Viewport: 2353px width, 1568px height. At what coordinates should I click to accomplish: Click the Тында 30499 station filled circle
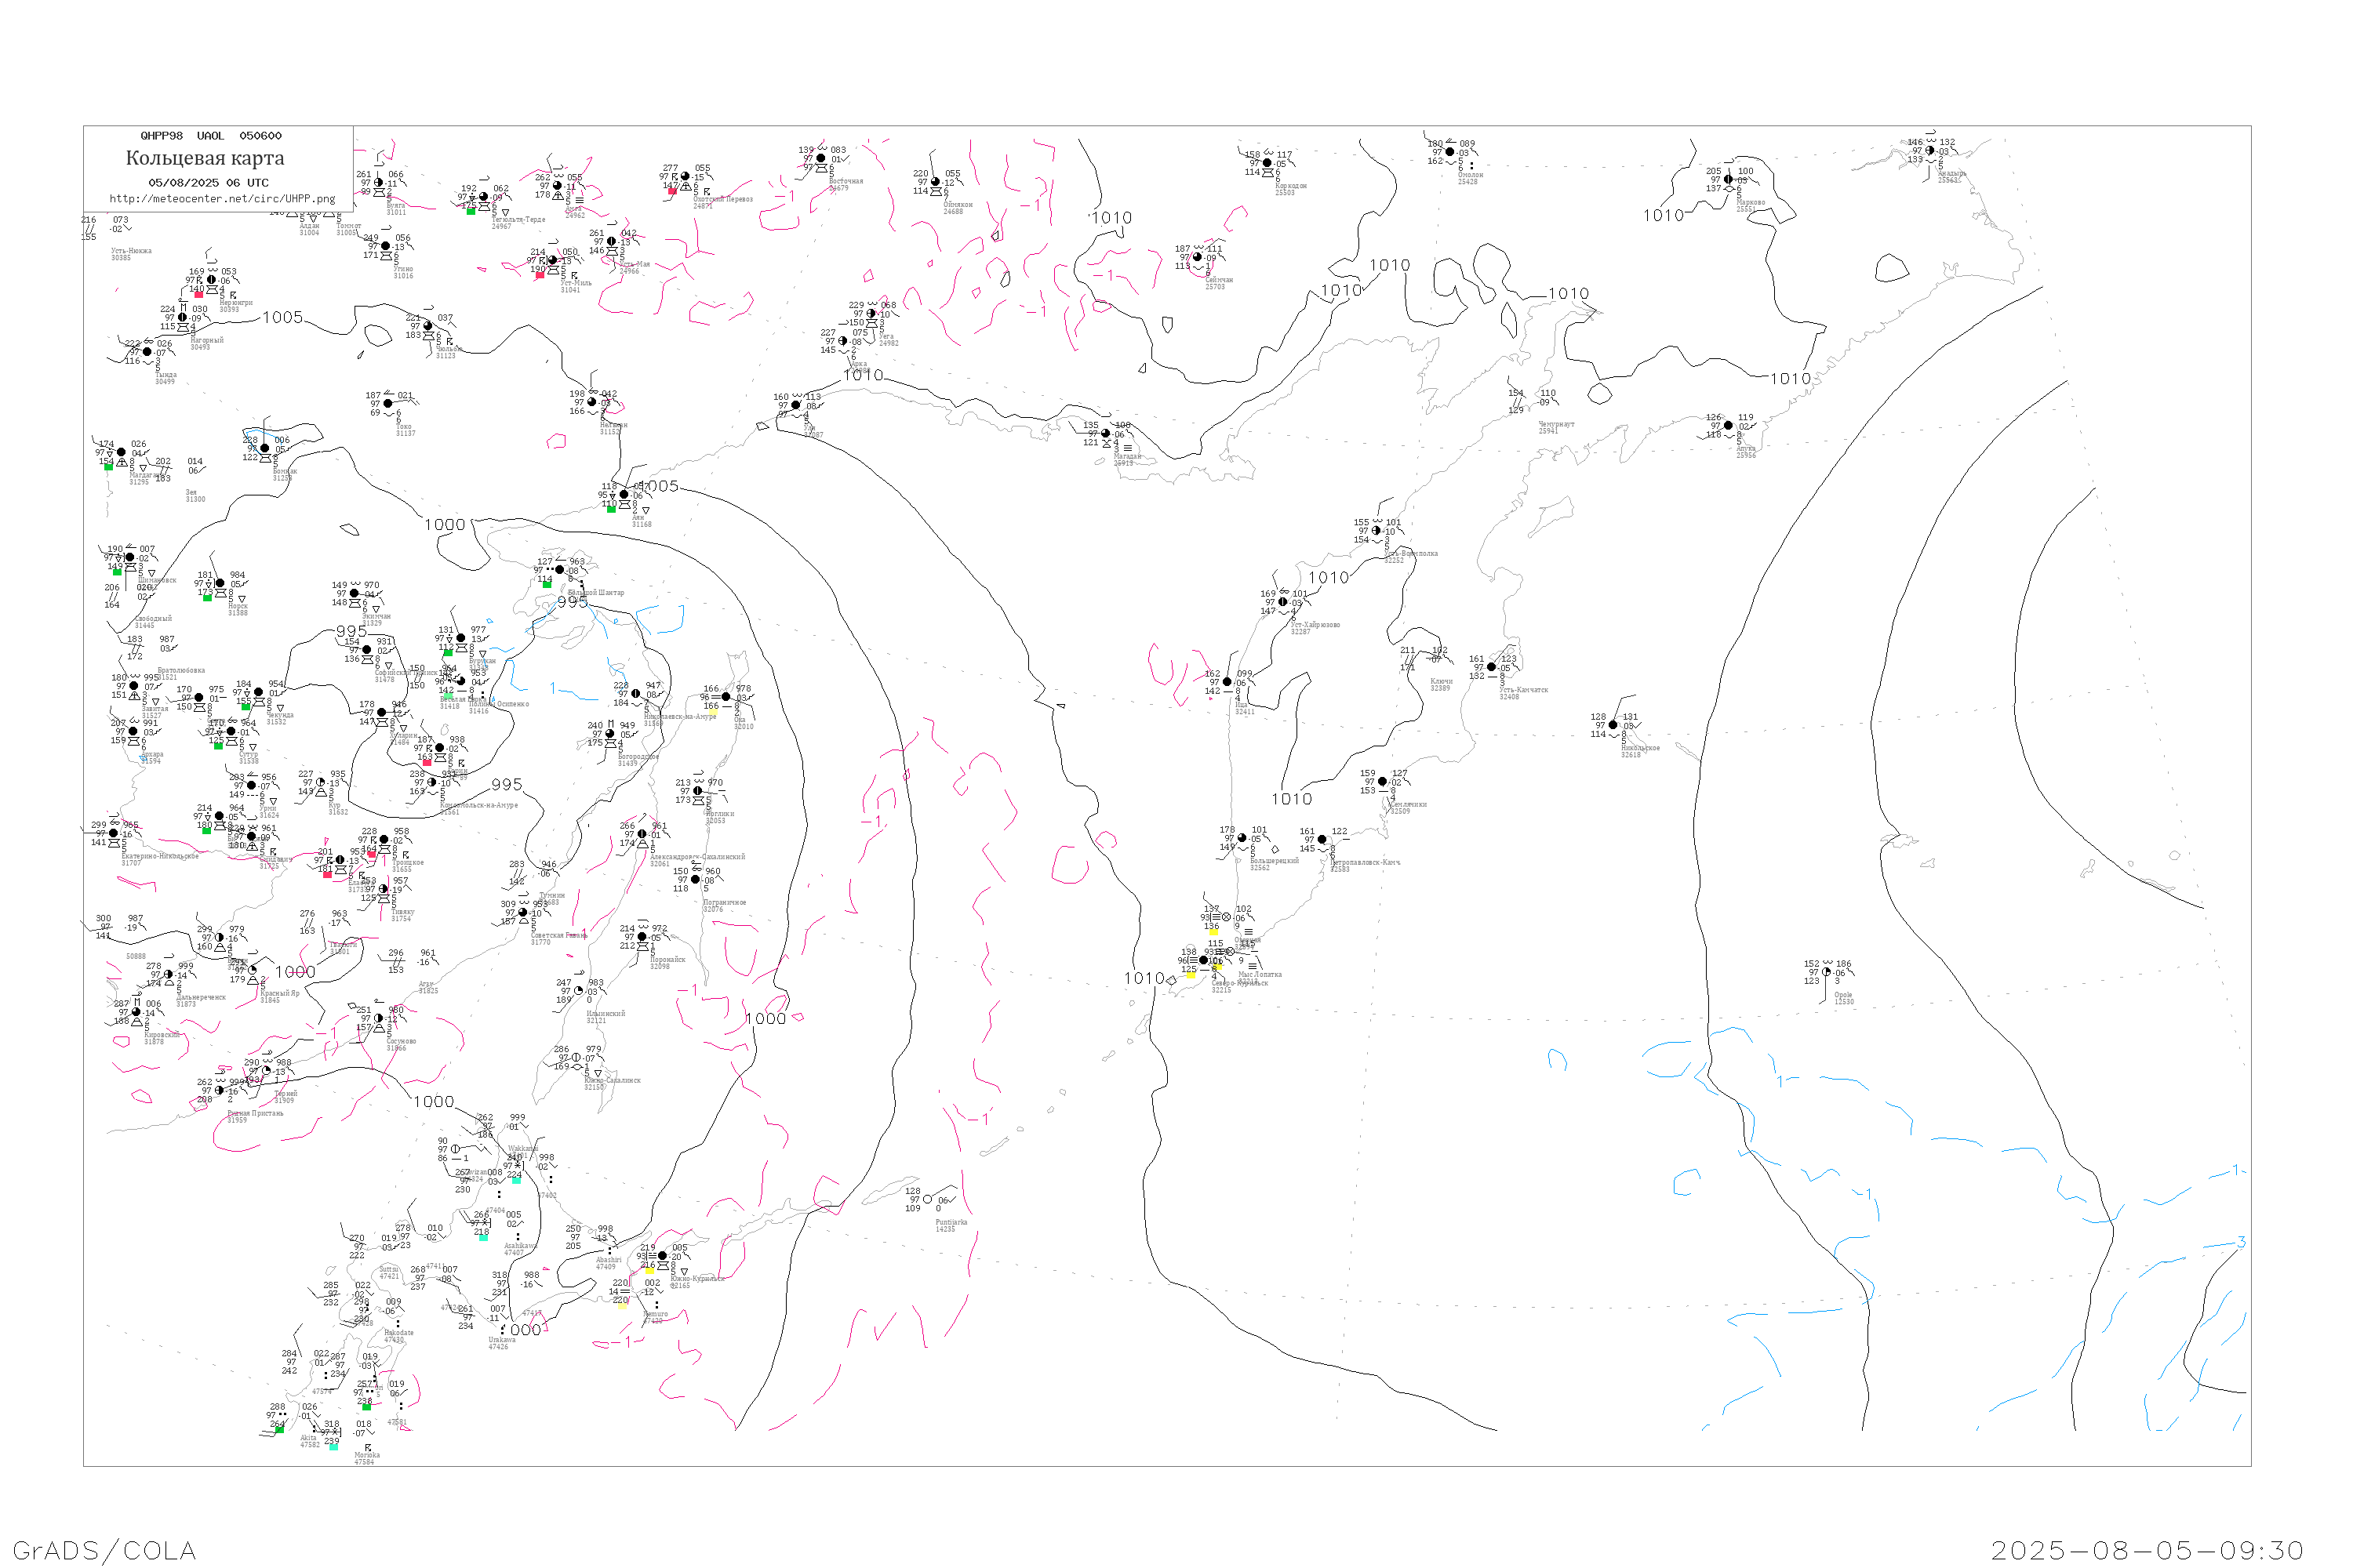(x=147, y=352)
